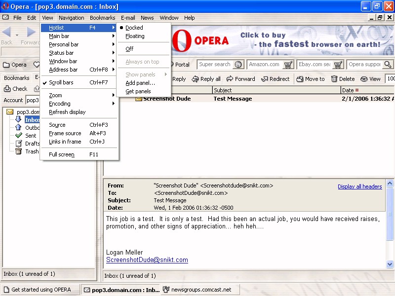Open the E-mail menu
Viewport: 395px width, 296px height.
coord(128,18)
